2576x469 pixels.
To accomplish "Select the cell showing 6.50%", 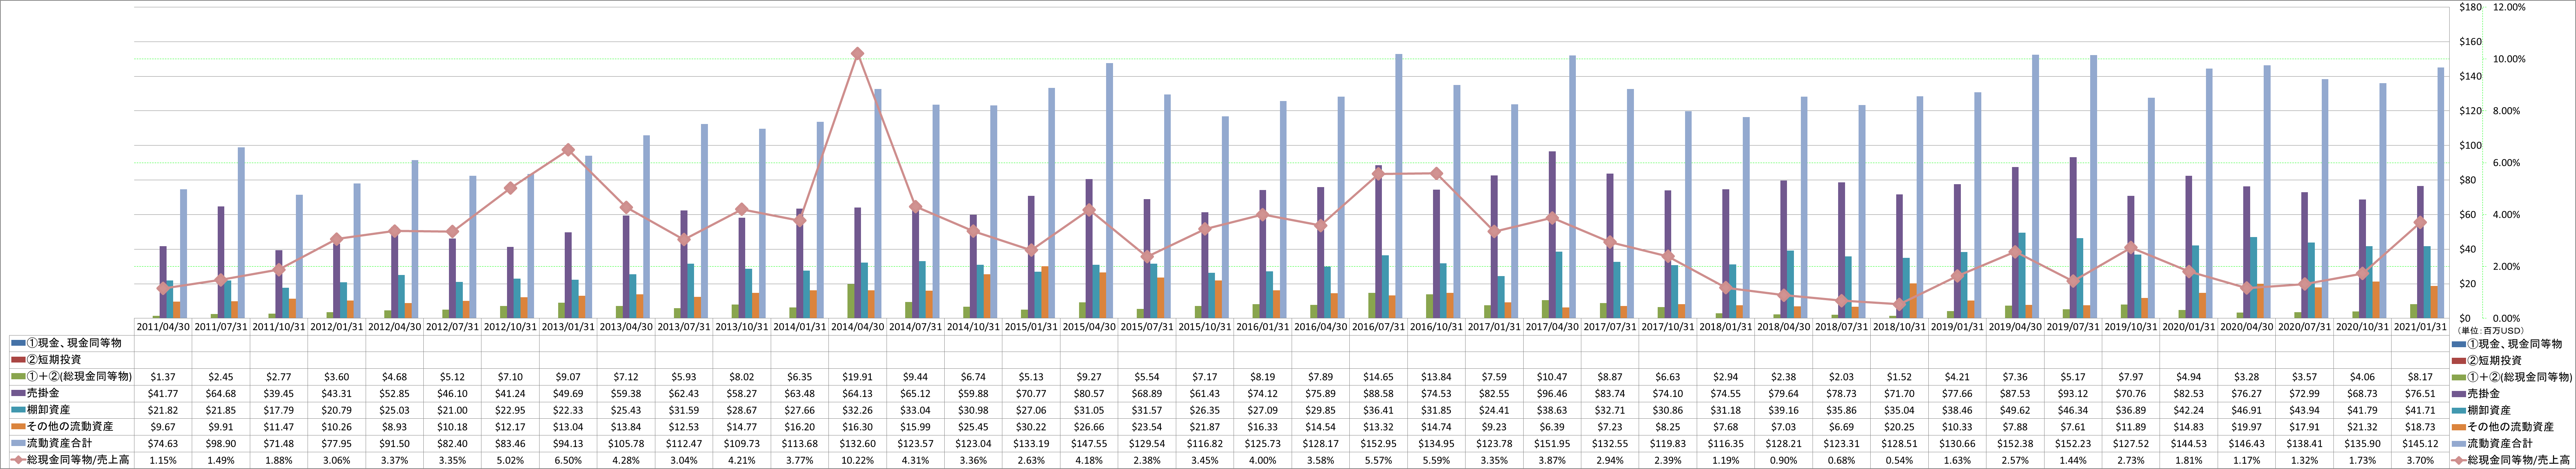I will (x=568, y=460).
